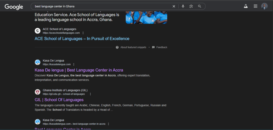
Task: Click snippet text 'a leading language school in Accra, Ghana.'
Action: click(x=74, y=20)
